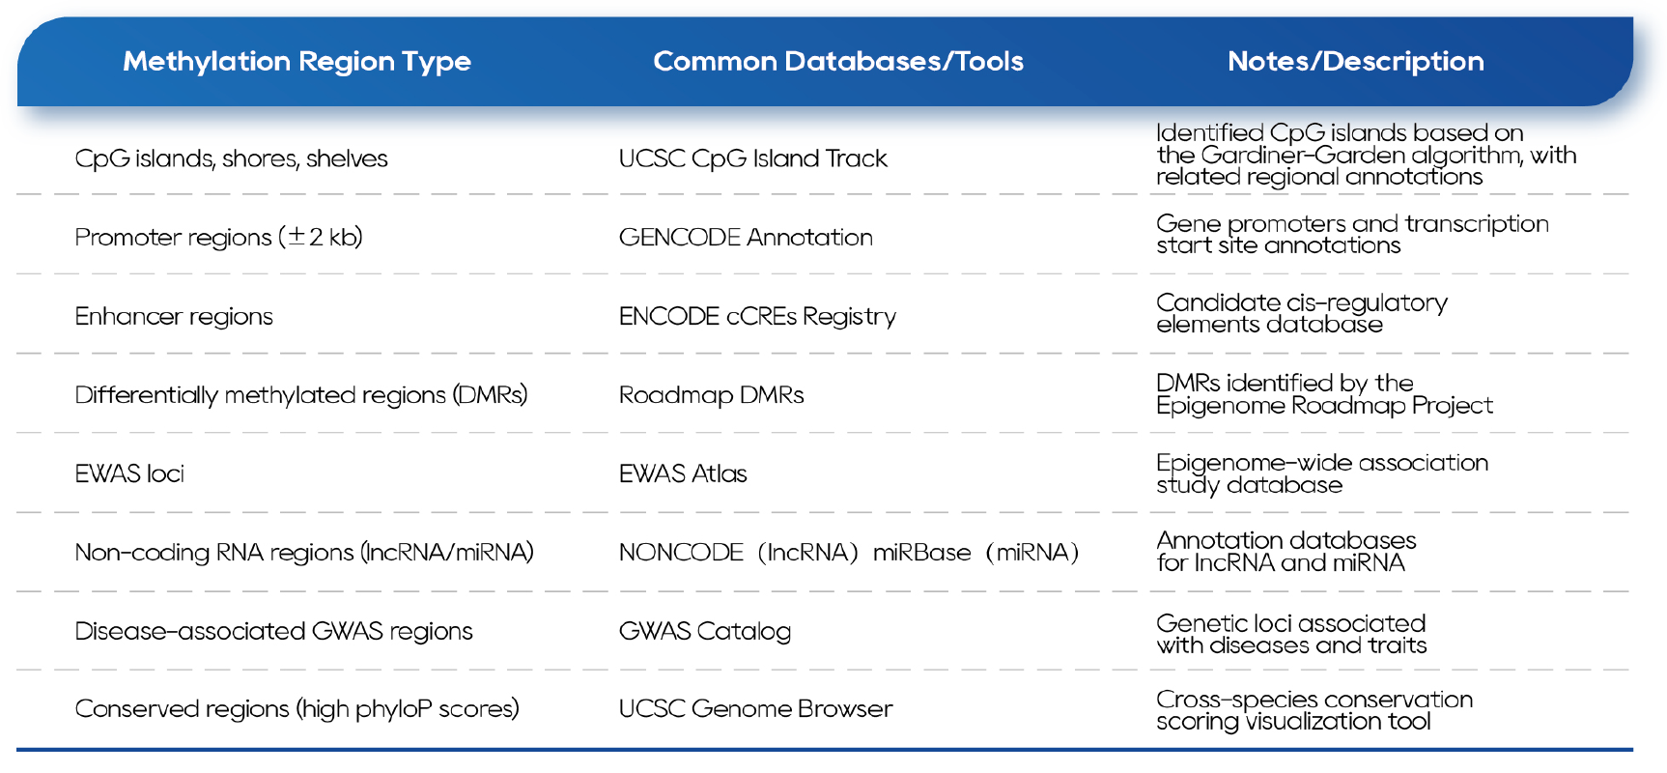Select the Cross-species conservation scoring description
Screen dimensions: 1667x773
[1314, 710]
